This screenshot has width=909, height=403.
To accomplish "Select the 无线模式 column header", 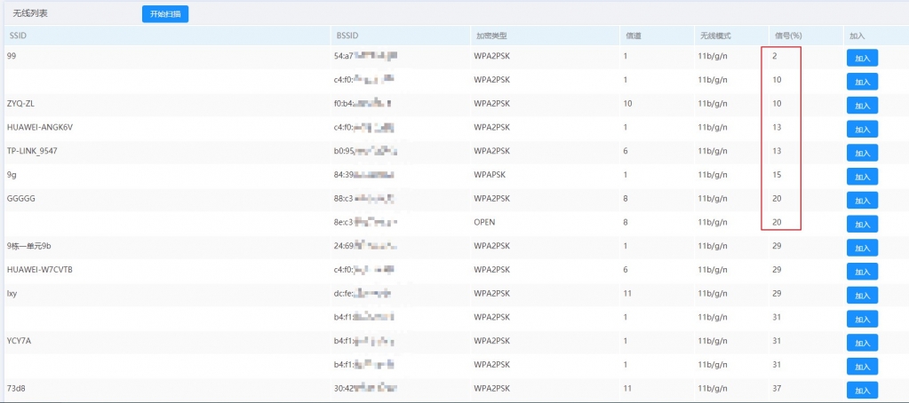I will click(714, 36).
